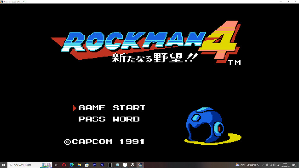Launch Opera browser from the taskbar
Image resolution: width=299 pixels, height=168 pixels.
[x=64, y=165]
